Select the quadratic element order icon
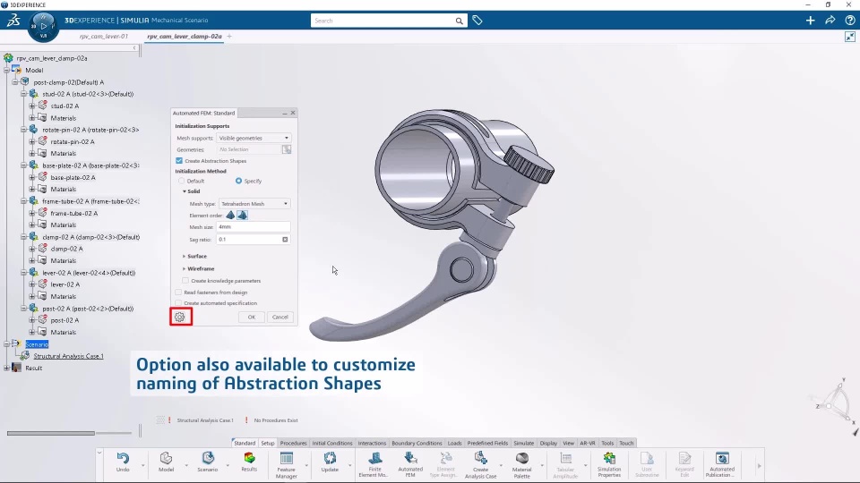The image size is (860, 483). (x=242, y=216)
